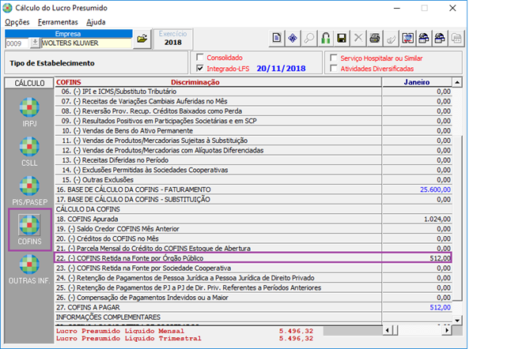Select row 23. COFINS Retida por Sociedade Cooperativa
Viewport: 530px width, 349px height.
coord(253,268)
